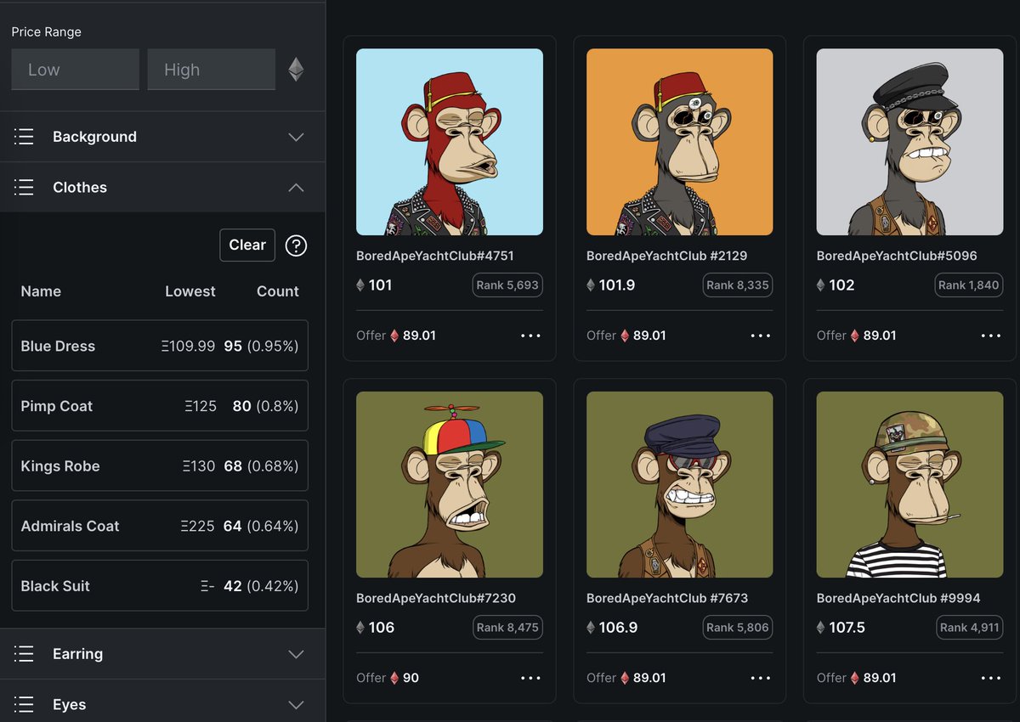Open the red fez ape thumbnail #4751
Screen dimensions: 1020x722
[x=450, y=142]
